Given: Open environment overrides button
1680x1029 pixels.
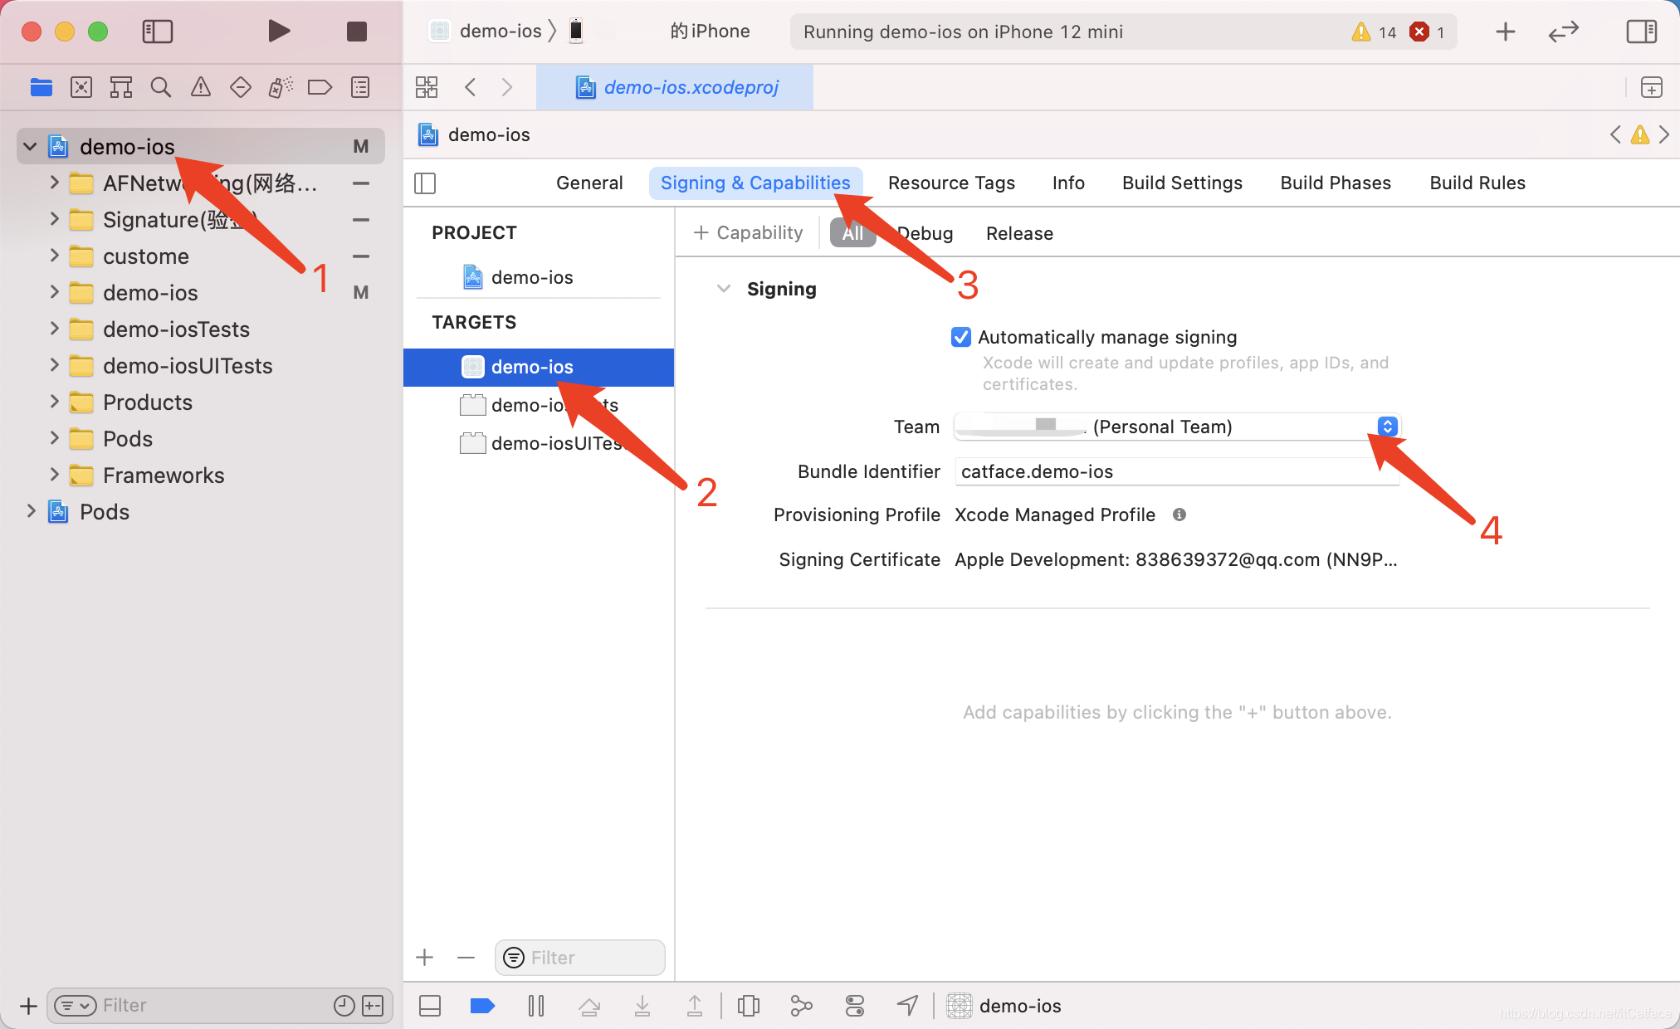Looking at the screenshot, I should [x=855, y=1006].
